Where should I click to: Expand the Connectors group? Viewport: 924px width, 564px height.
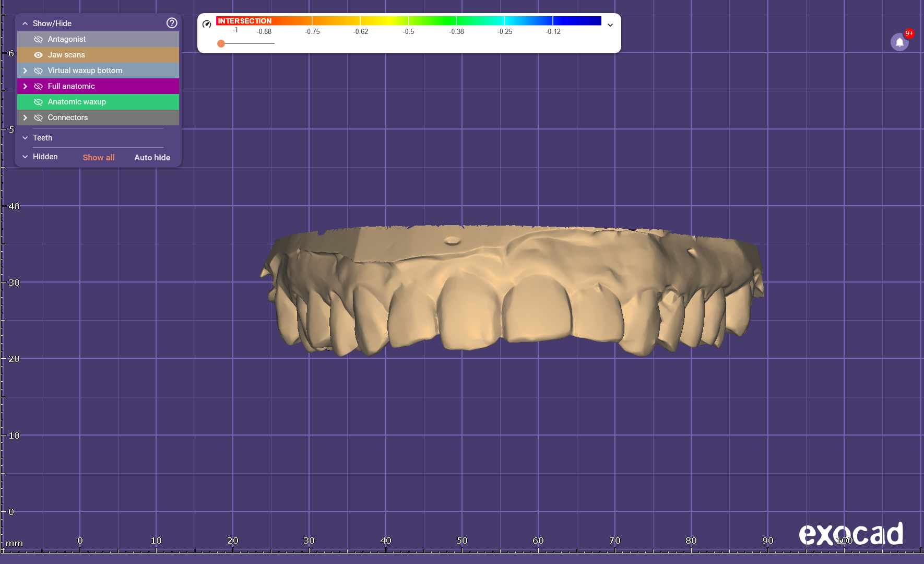click(25, 118)
